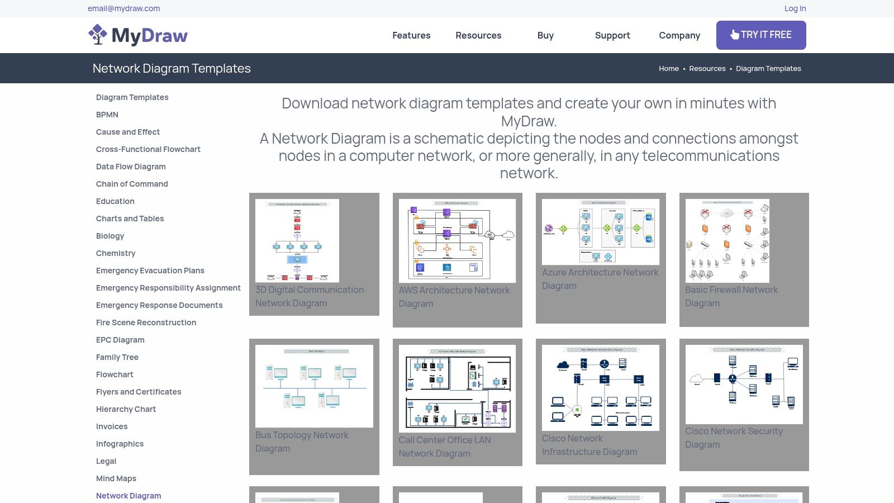This screenshot has height=503, width=894.
Task: Open Emergency Responsibility Assignment category
Action: [x=168, y=288]
